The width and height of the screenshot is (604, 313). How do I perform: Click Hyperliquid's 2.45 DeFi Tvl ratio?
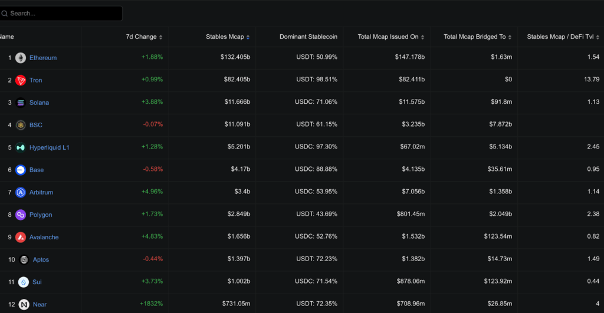tap(593, 147)
